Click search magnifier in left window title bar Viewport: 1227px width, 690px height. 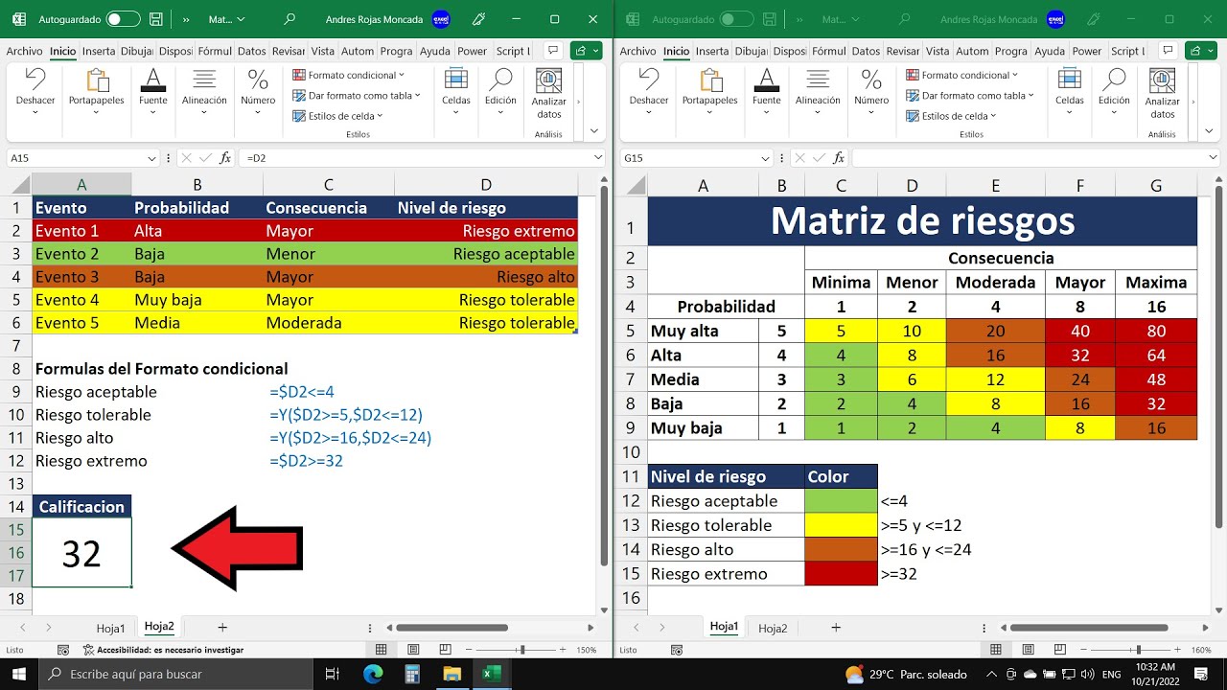[290, 19]
